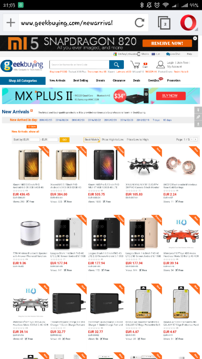Reload the page with refresh icon
The width and height of the screenshot is (202, 359).
[x=139, y=23]
